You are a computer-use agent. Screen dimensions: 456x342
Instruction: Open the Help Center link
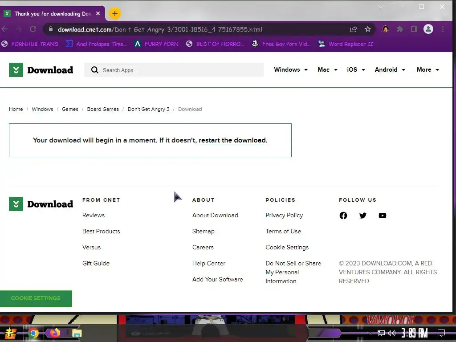point(209,264)
